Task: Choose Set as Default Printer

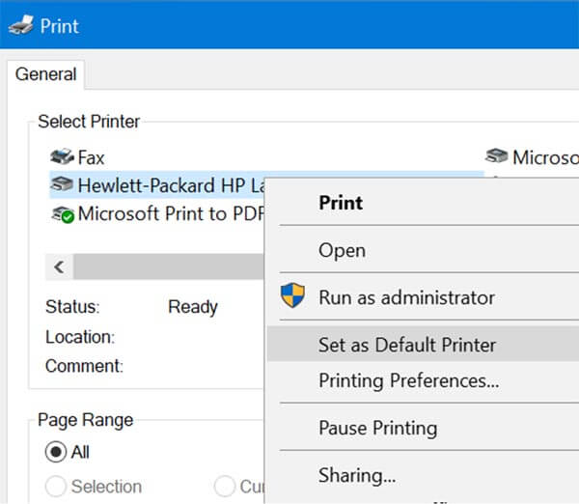Action: coord(423,345)
